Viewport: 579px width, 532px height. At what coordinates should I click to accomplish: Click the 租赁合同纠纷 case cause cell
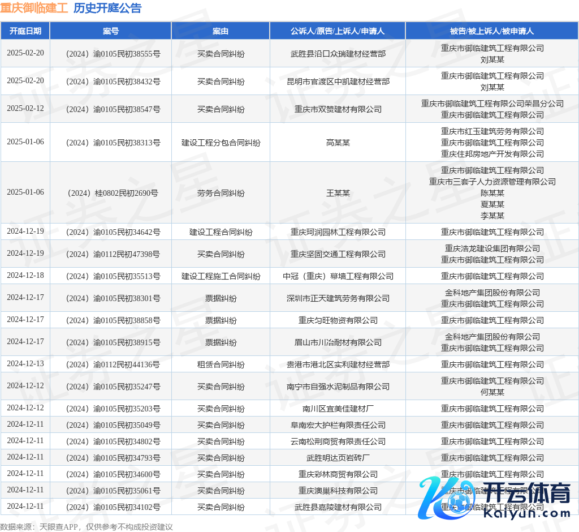coord(221,364)
